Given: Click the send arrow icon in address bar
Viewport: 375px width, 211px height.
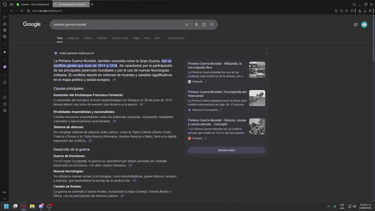Looking at the screenshot, I should click(x=347, y=11).
